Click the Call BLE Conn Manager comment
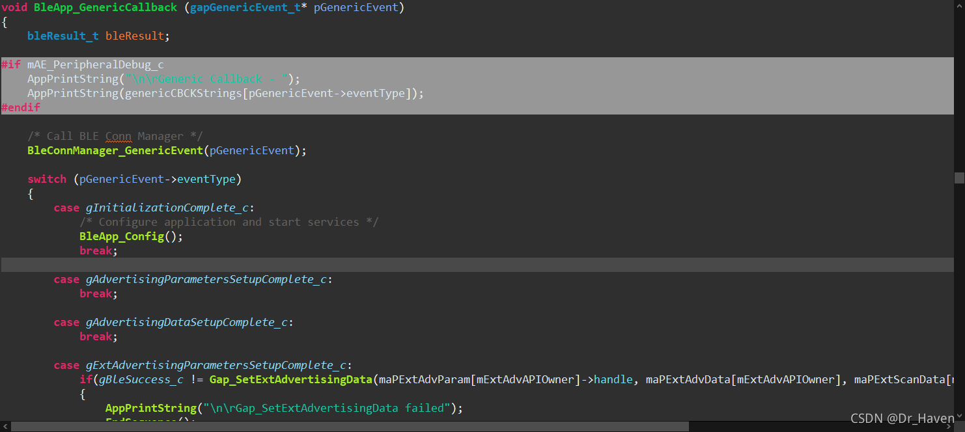This screenshot has height=432, width=965. point(115,136)
